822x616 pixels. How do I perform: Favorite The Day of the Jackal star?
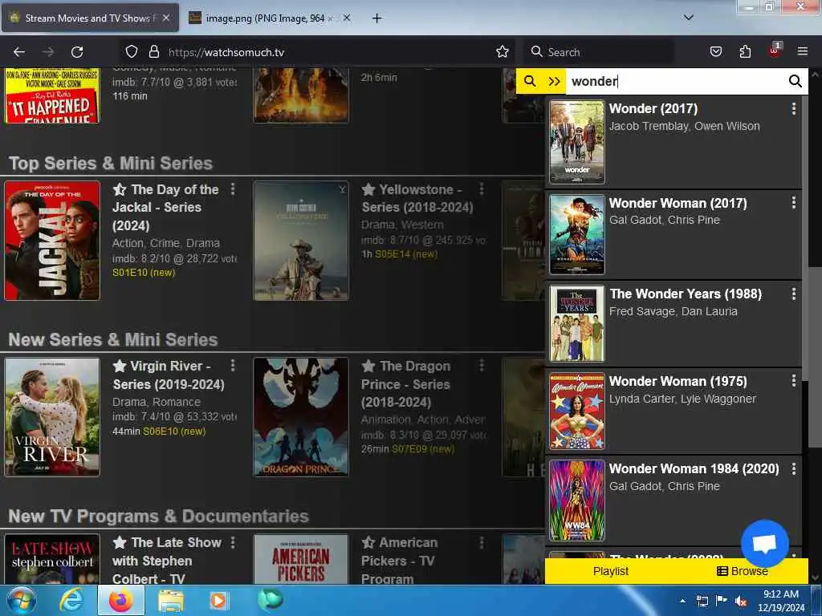(120, 189)
